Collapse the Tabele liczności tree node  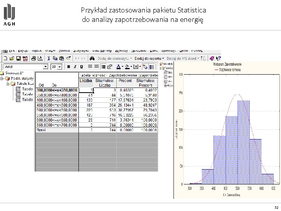pos(8,84)
